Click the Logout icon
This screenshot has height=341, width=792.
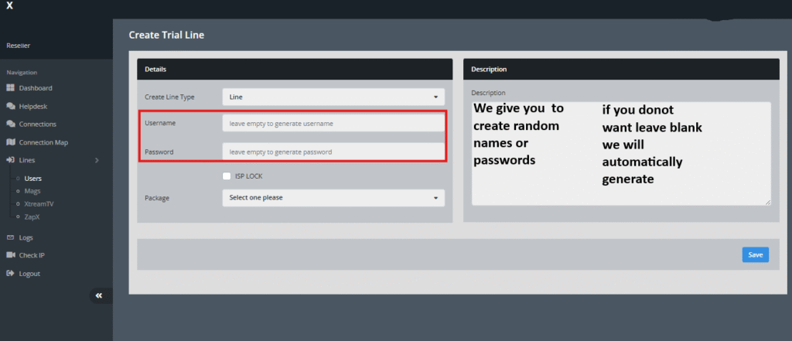11,274
